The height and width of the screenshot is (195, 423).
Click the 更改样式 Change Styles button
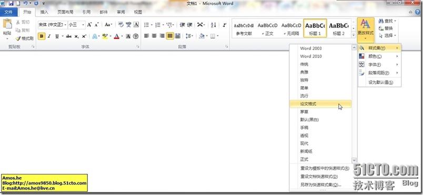point(366,29)
